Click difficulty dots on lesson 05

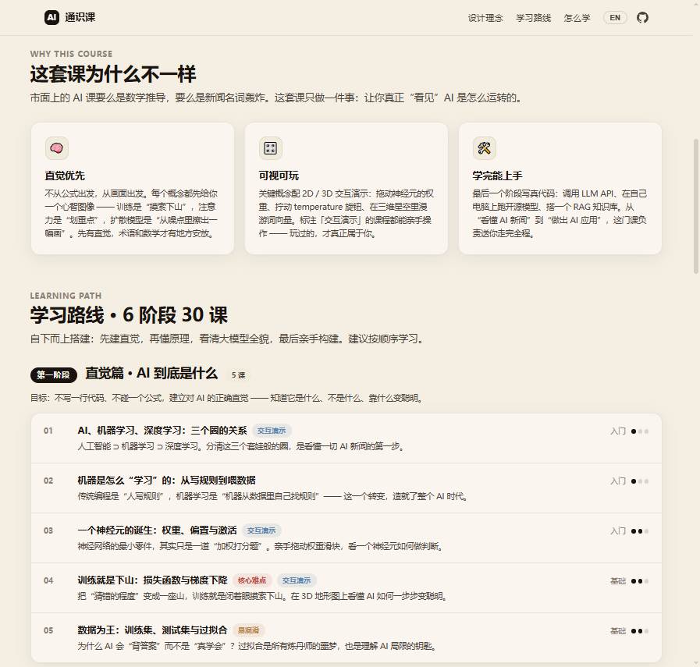click(x=640, y=631)
